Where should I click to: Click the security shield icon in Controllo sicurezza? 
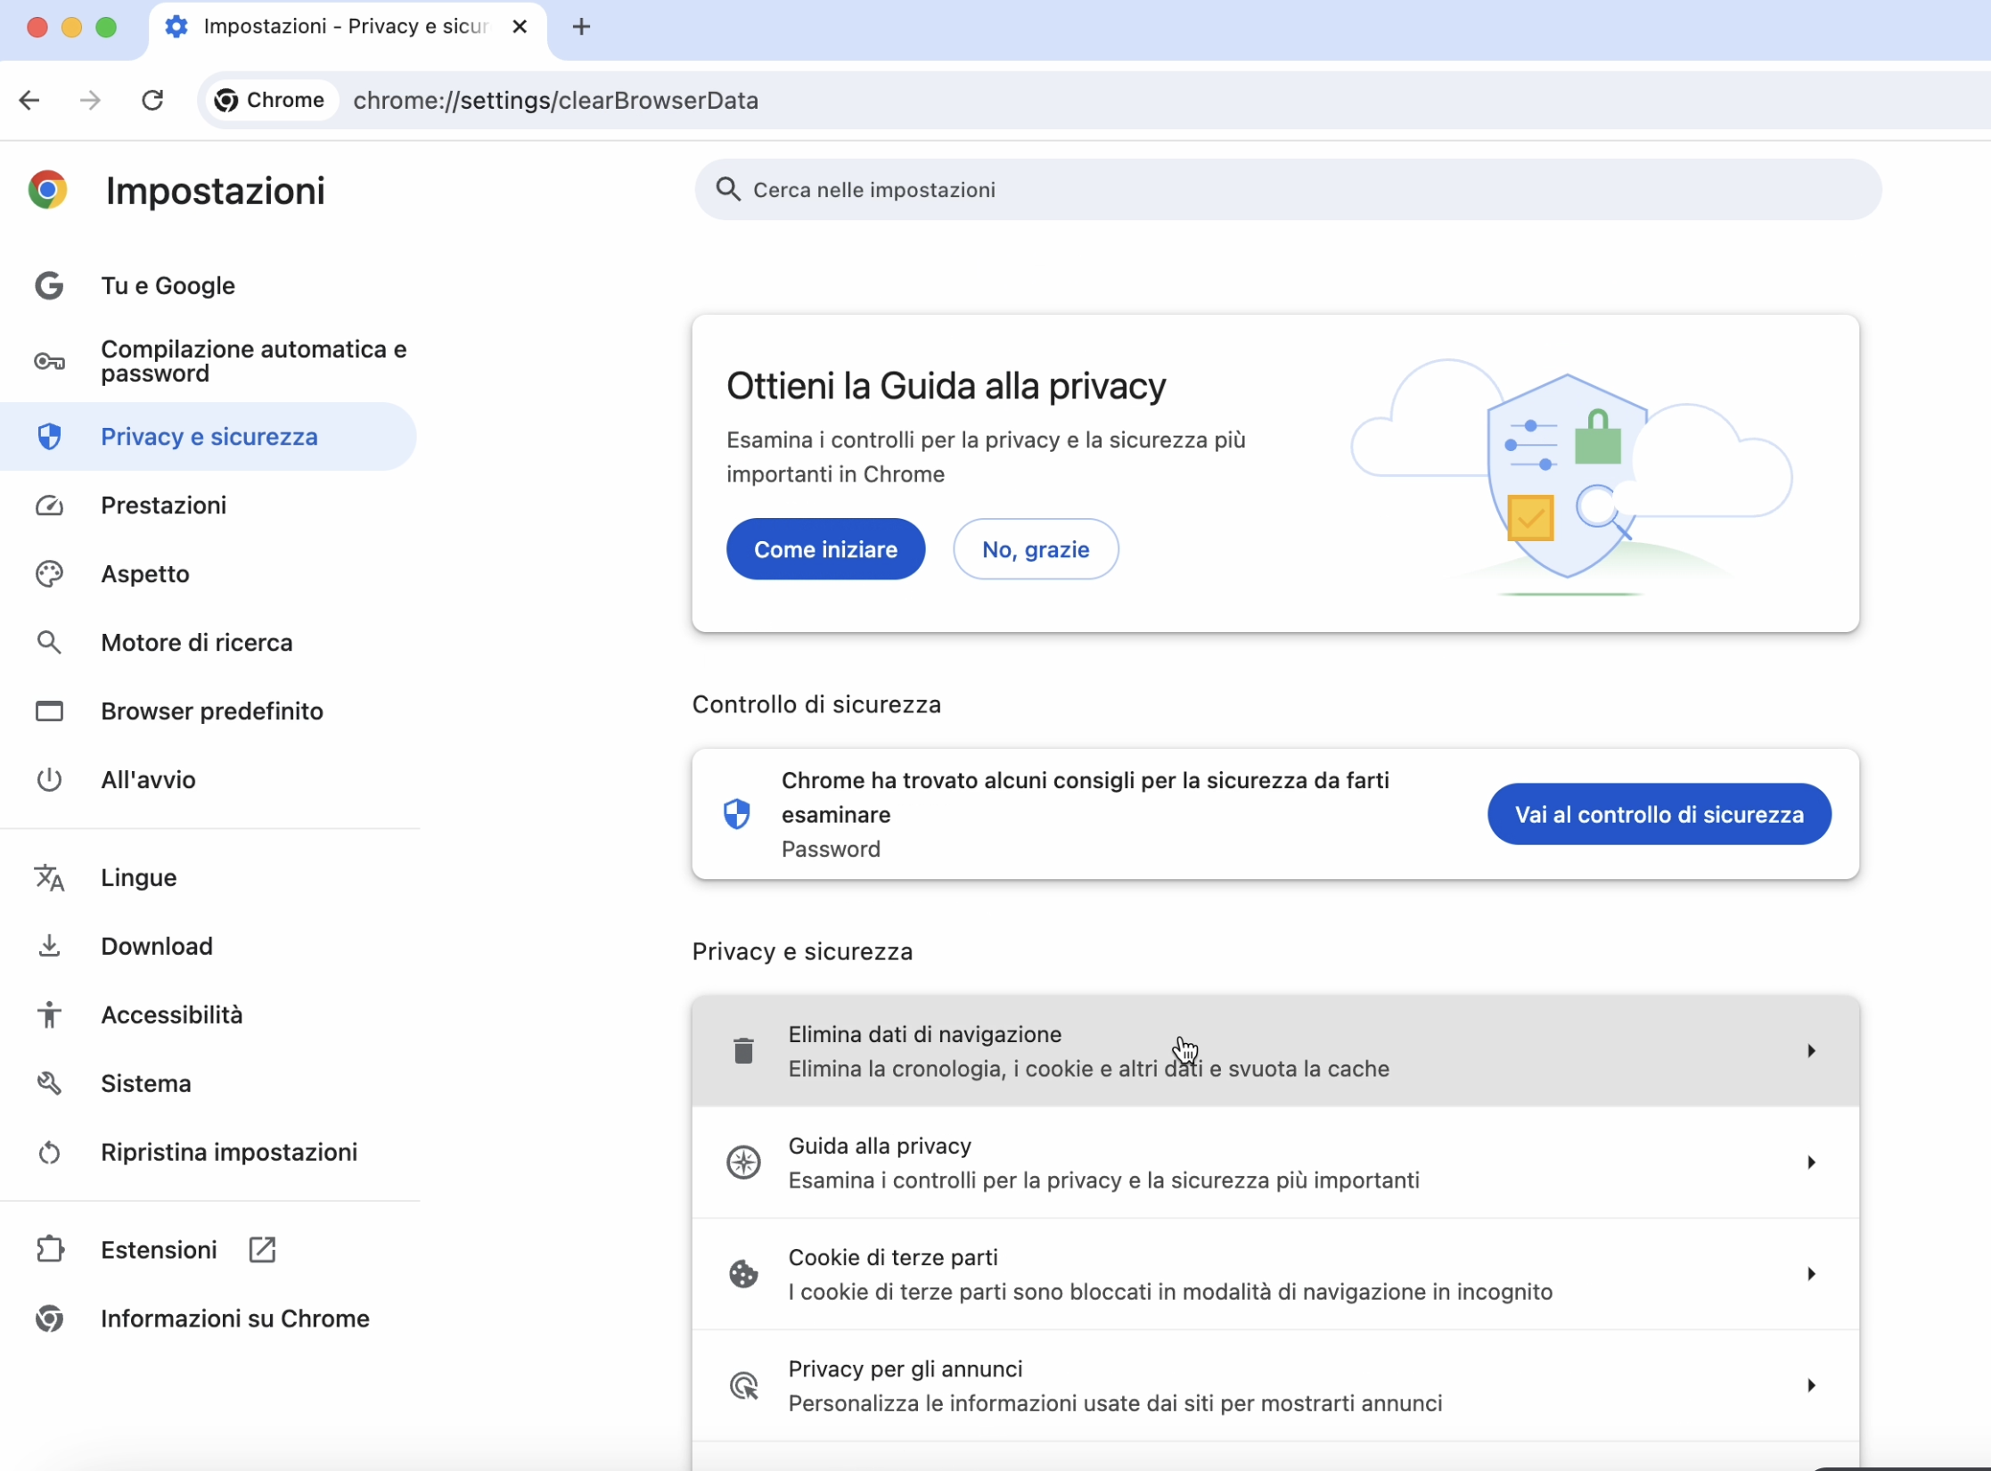pyautogui.click(x=739, y=812)
